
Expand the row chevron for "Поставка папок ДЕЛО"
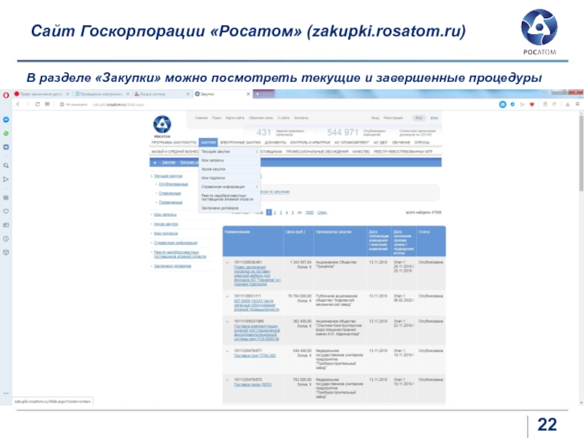(x=227, y=380)
